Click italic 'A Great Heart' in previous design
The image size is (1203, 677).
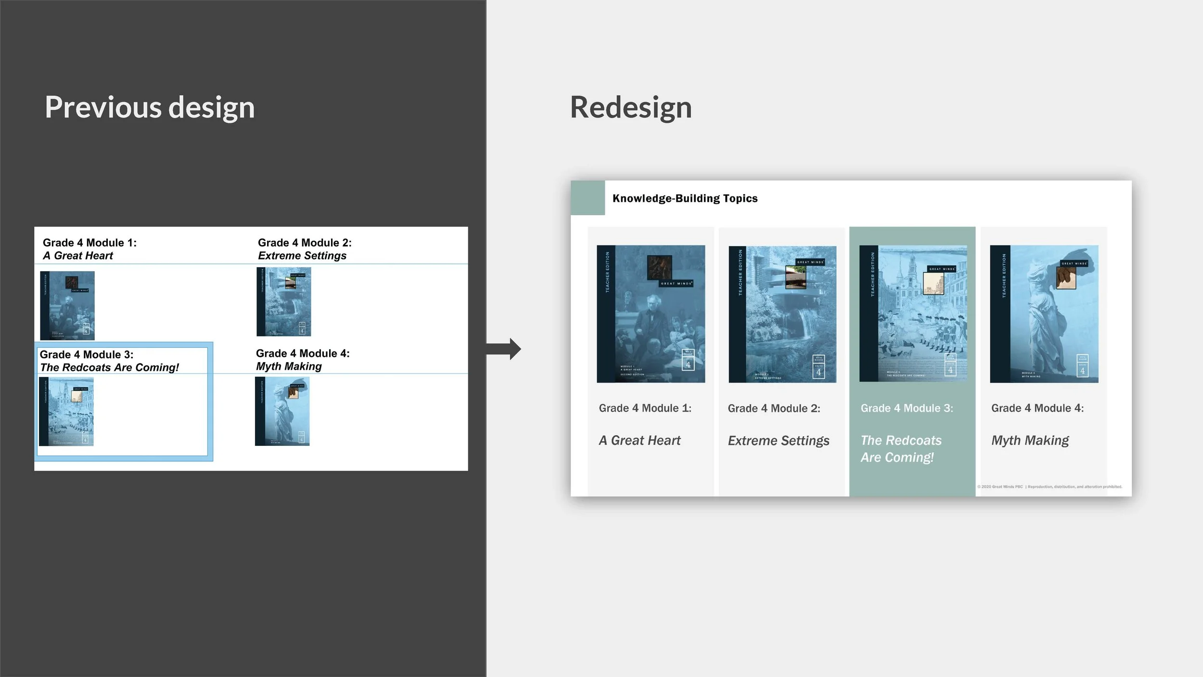(78, 256)
